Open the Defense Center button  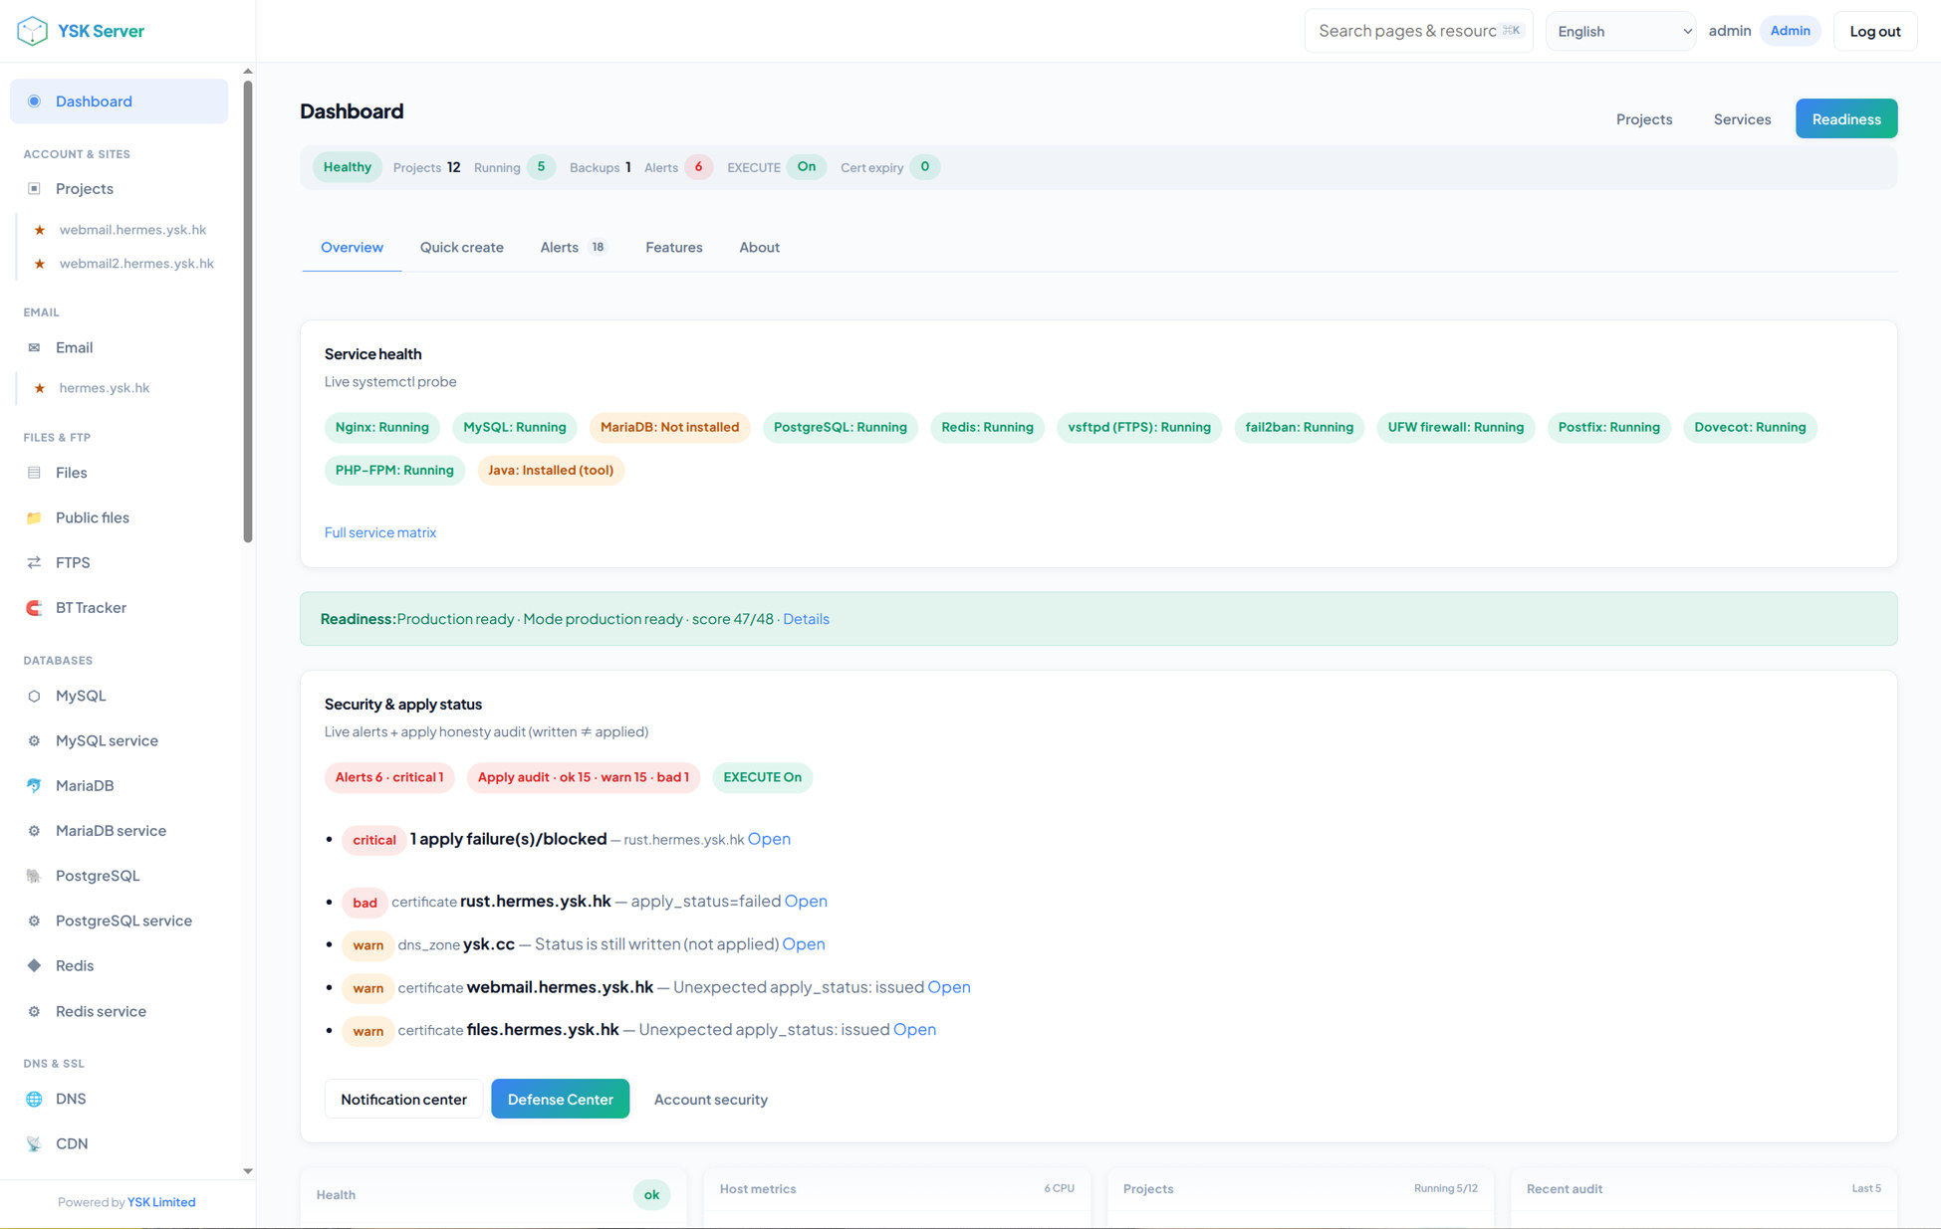[x=560, y=1100]
